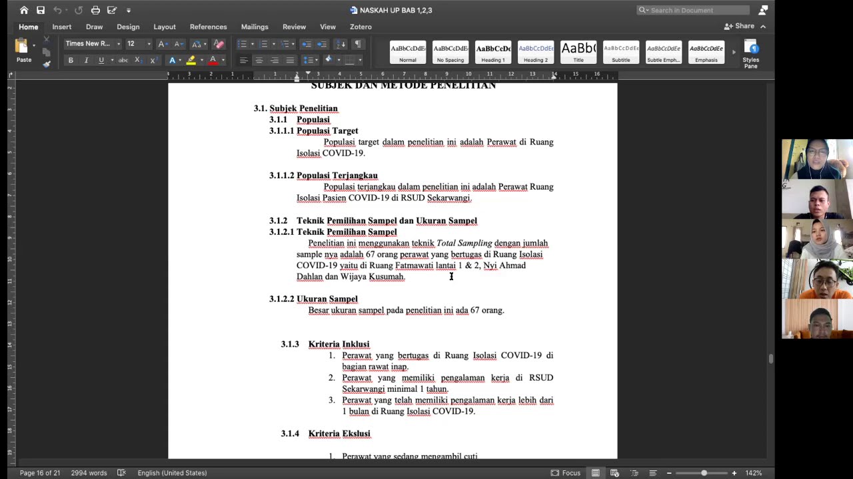Image resolution: width=853 pixels, height=479 pixels.
Task: Toggle underline formatting
Action: pyautogui.click(x=101, y=61)
